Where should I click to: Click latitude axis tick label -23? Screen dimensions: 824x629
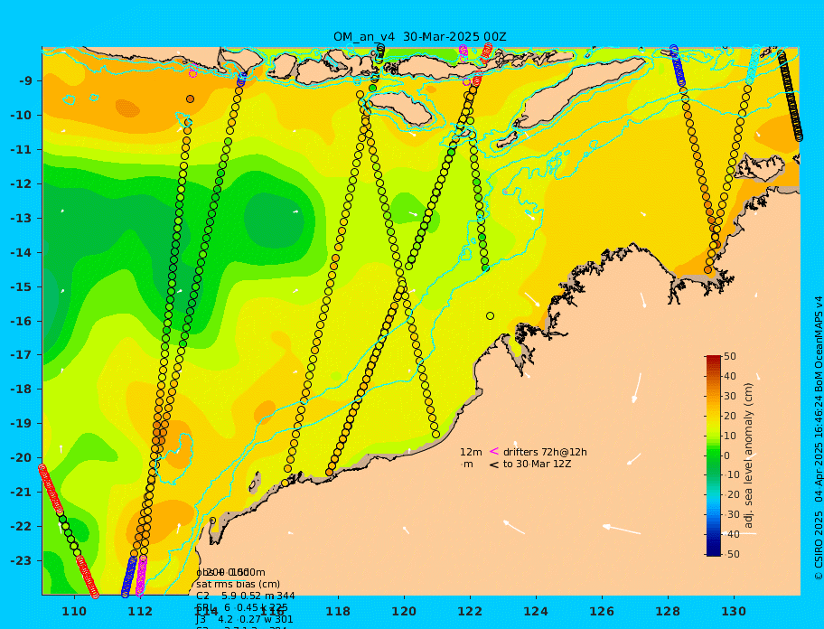[x=21, y=560]
